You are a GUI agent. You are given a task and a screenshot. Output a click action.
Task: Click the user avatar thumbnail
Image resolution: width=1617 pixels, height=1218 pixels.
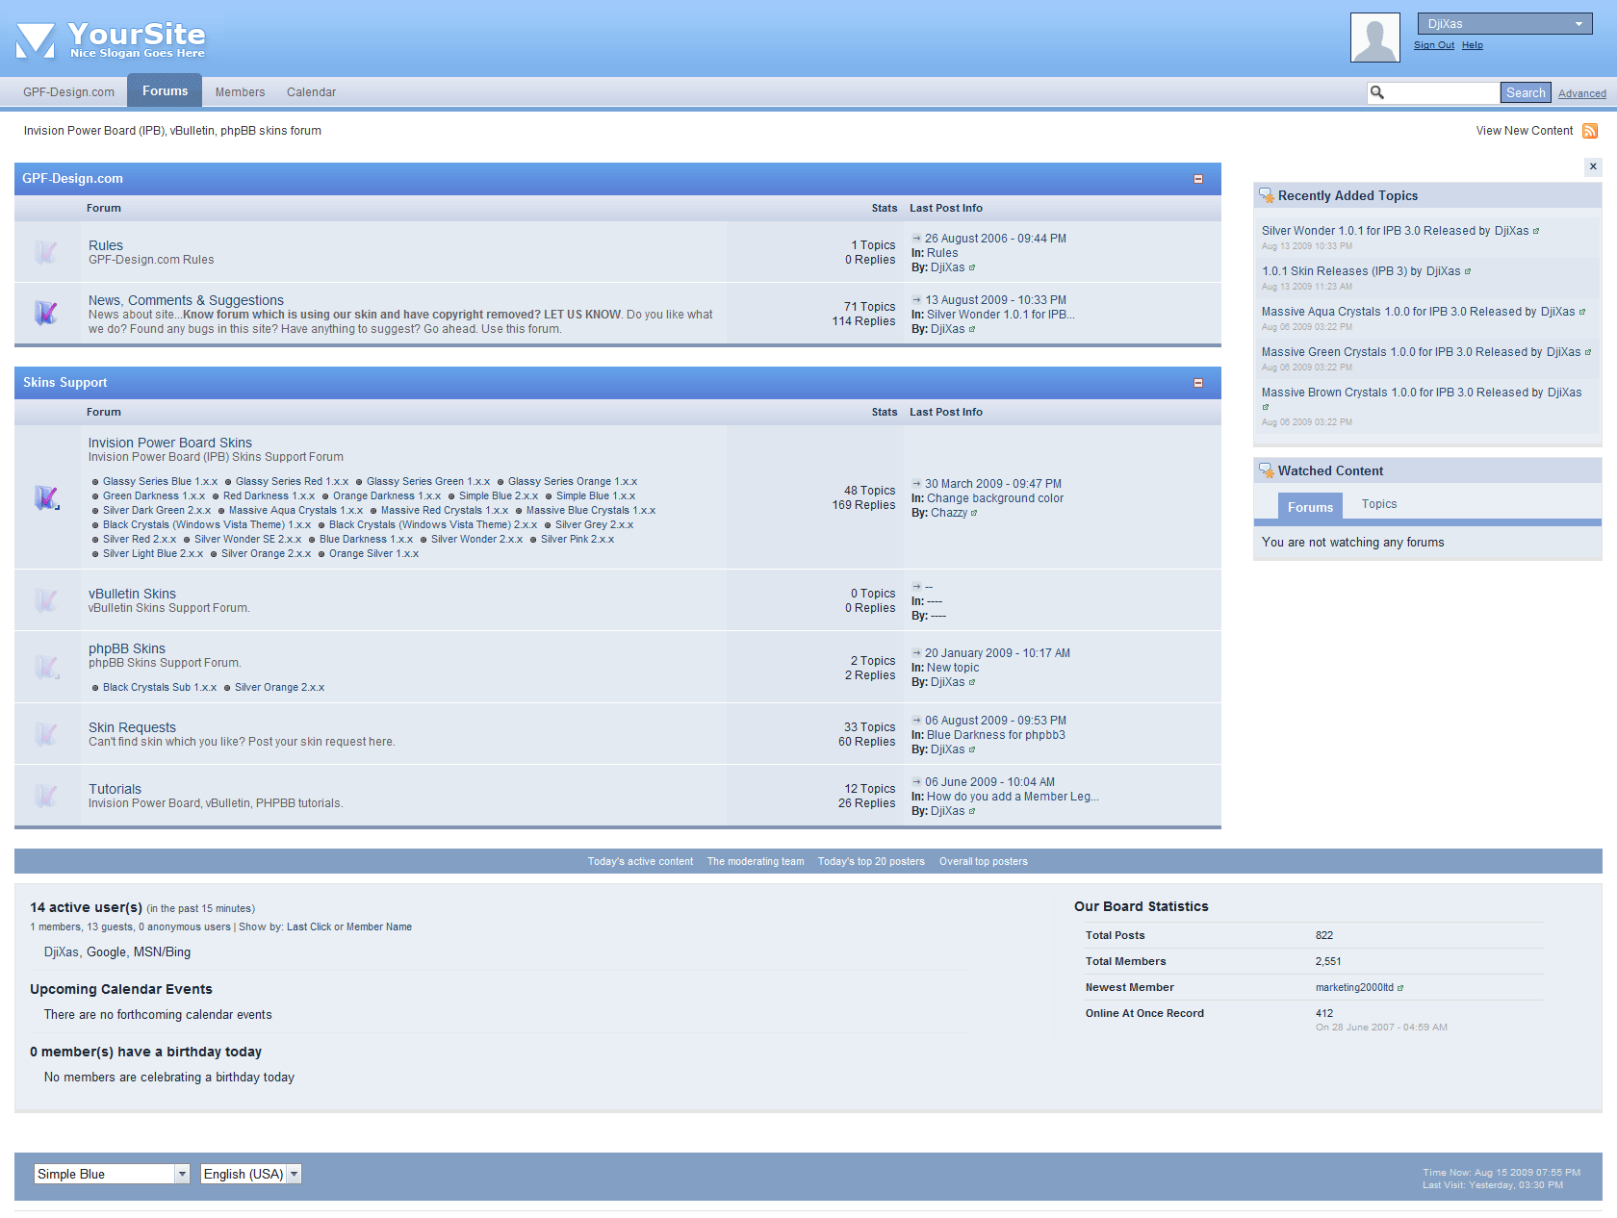coord(1375,38)
